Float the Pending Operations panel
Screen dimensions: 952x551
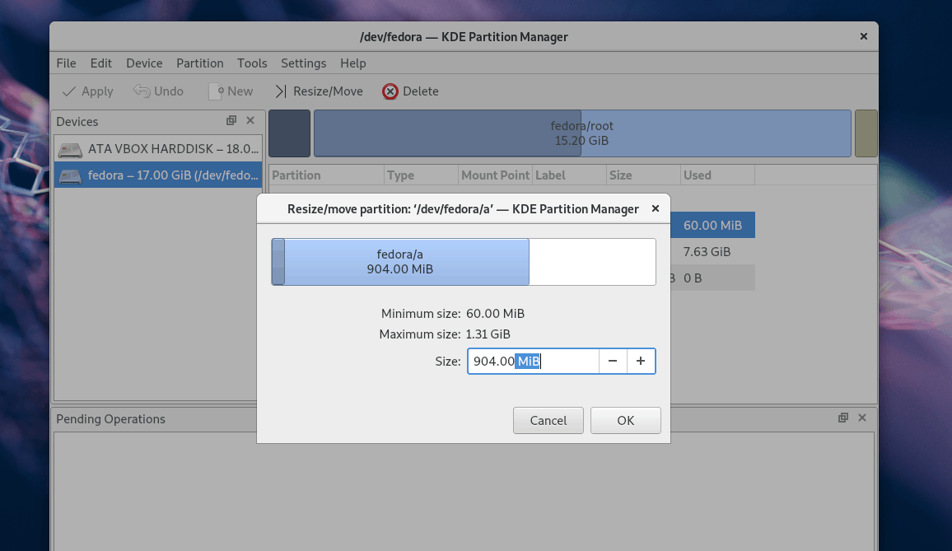842,418
